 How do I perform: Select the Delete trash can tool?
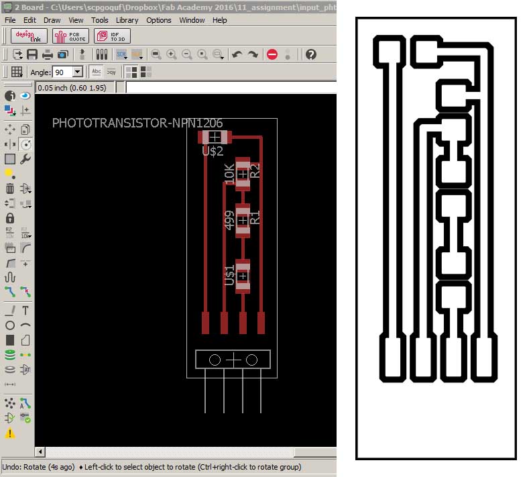pyautogui.click(x=10, y=189)
